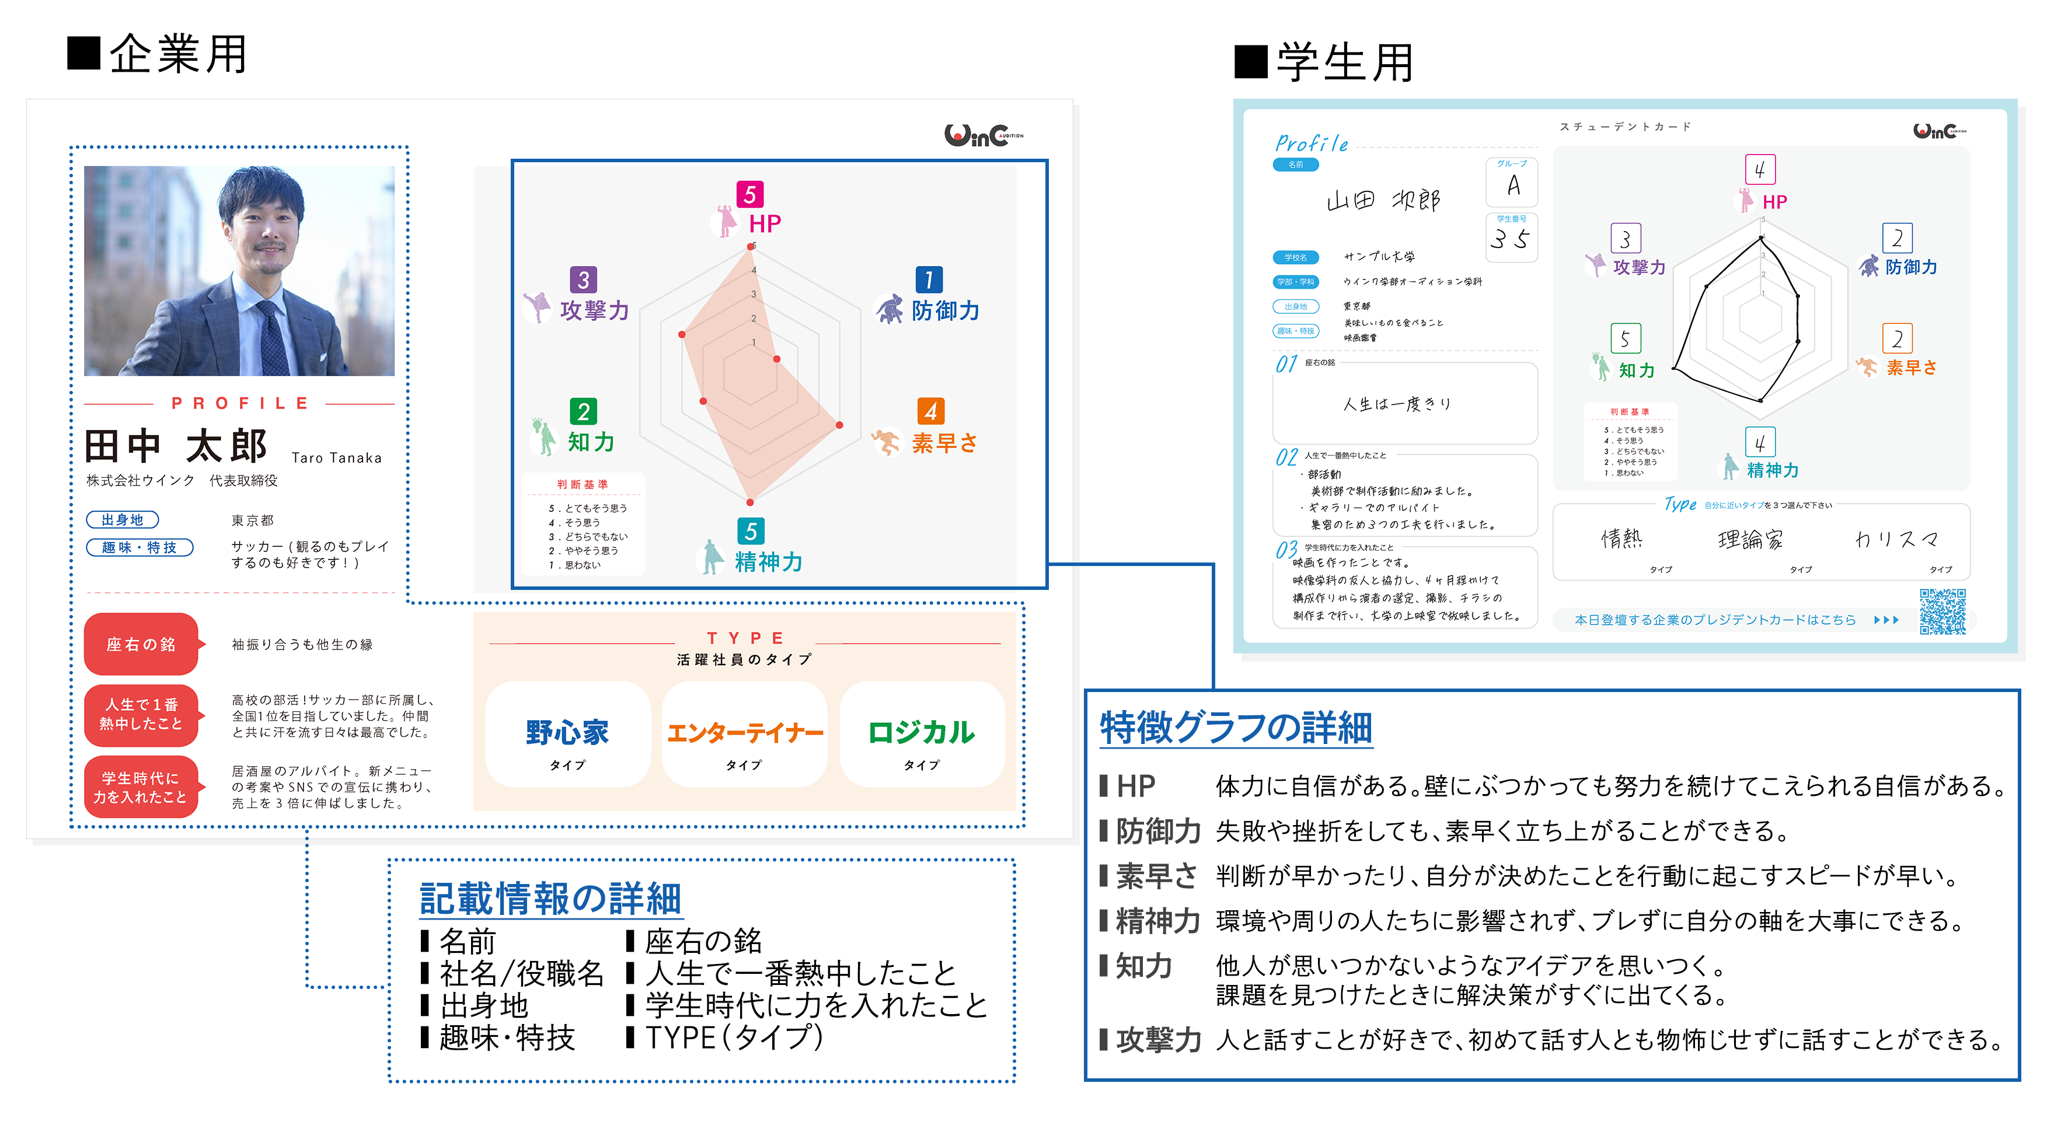
Task: Click the 趣味・特技 pill label on company card
Action: point(140,547)
